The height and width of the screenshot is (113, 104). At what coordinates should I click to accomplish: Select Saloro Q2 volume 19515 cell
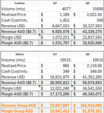point(88,60)
